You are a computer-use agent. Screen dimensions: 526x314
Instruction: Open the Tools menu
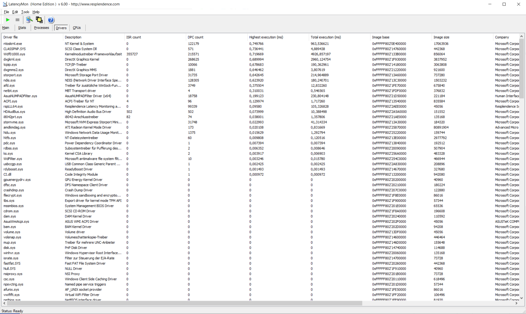[25, 12]
